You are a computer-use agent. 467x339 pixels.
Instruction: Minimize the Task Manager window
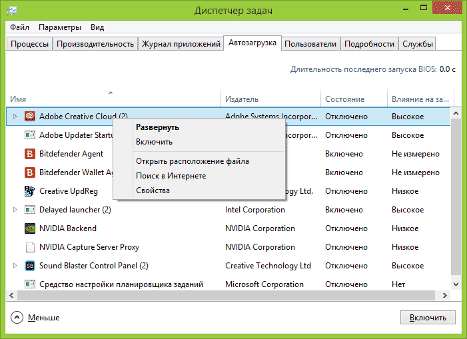(405, 9)
